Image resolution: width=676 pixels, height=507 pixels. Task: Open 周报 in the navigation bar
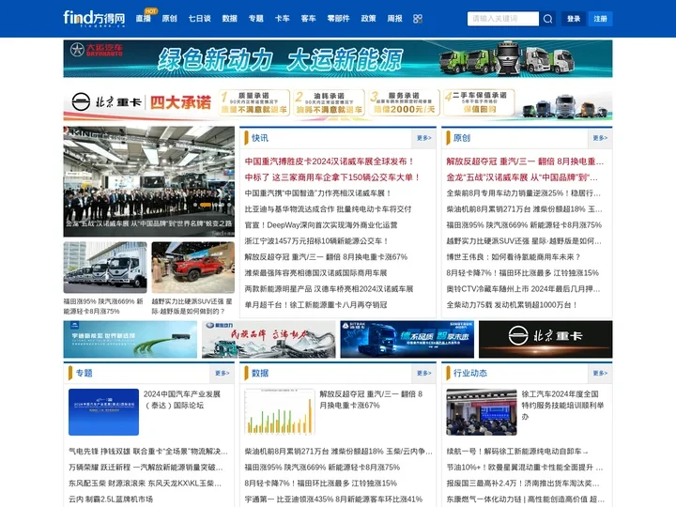tap(394, 19)
